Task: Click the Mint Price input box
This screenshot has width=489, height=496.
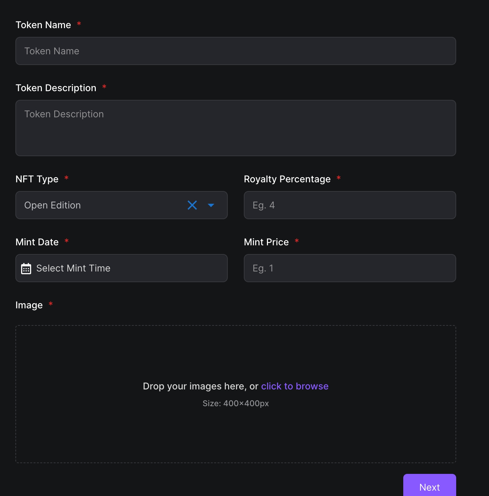Action: (x=350, y=268)
